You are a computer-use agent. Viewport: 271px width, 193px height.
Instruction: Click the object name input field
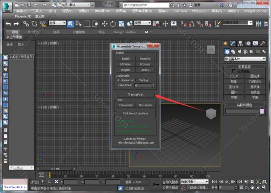coord(242,111)
